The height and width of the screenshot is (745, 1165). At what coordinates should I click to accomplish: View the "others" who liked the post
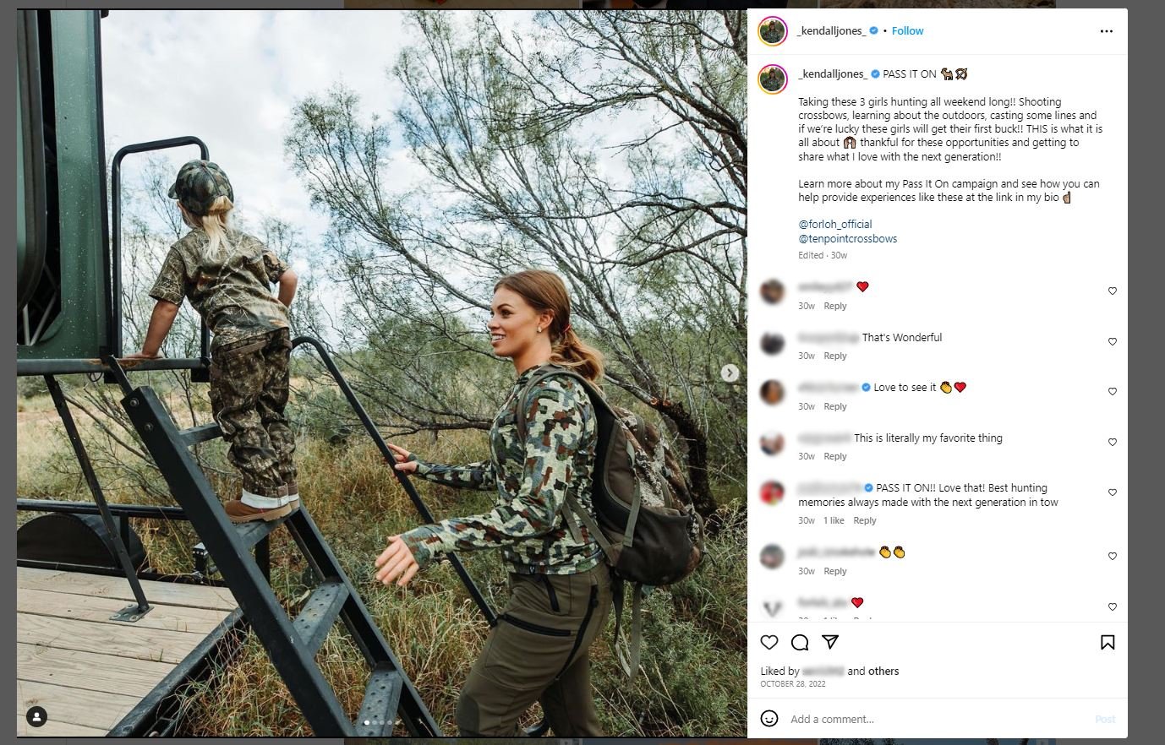pos(883,672)
